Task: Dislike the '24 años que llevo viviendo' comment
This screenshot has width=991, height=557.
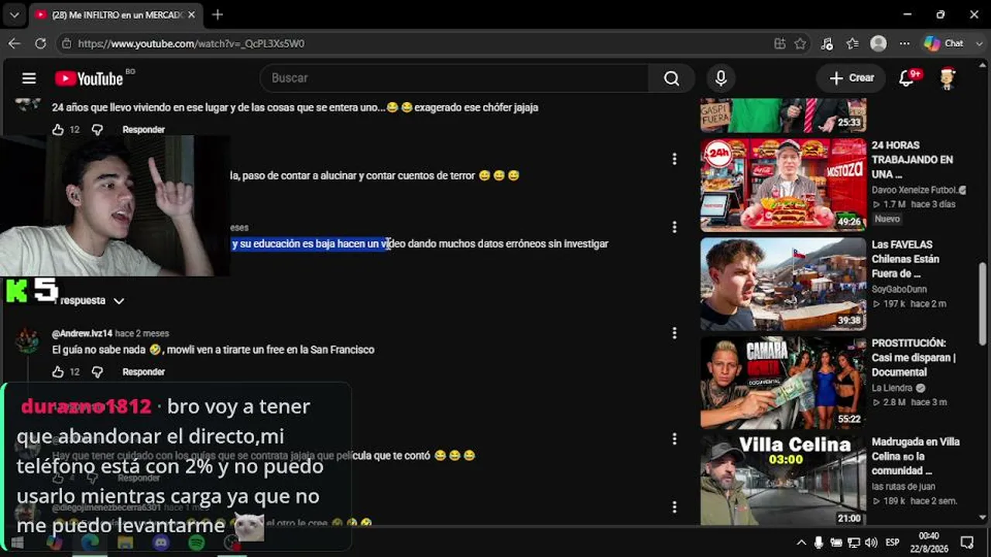Action: (97, 130)
